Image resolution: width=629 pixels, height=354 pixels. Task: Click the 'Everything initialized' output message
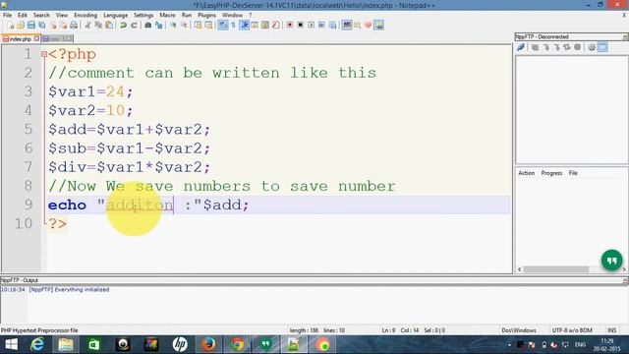pyautogui.click(x=82, y=289)
